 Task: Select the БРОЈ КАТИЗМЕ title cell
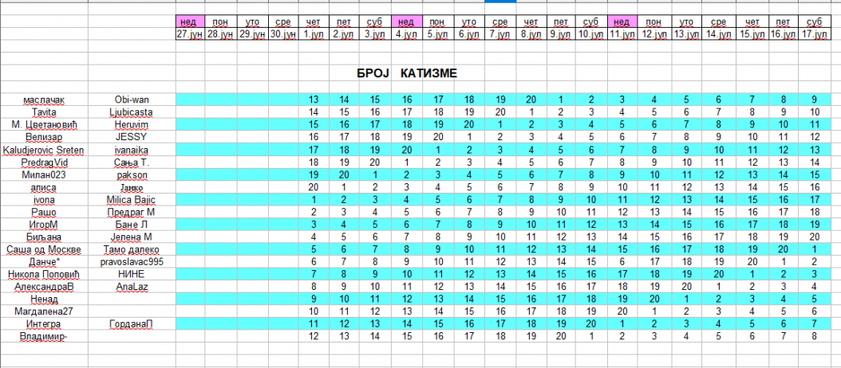click(407, 73)
